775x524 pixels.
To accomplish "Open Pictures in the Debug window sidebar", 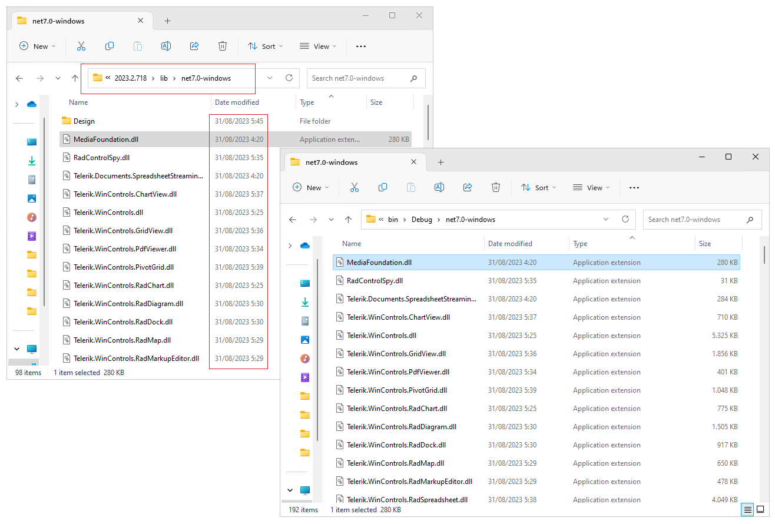I will pos(305,340).
